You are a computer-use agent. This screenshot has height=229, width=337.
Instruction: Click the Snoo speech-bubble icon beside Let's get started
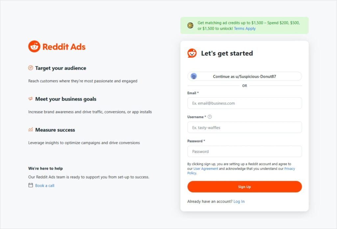pos(192,53)
